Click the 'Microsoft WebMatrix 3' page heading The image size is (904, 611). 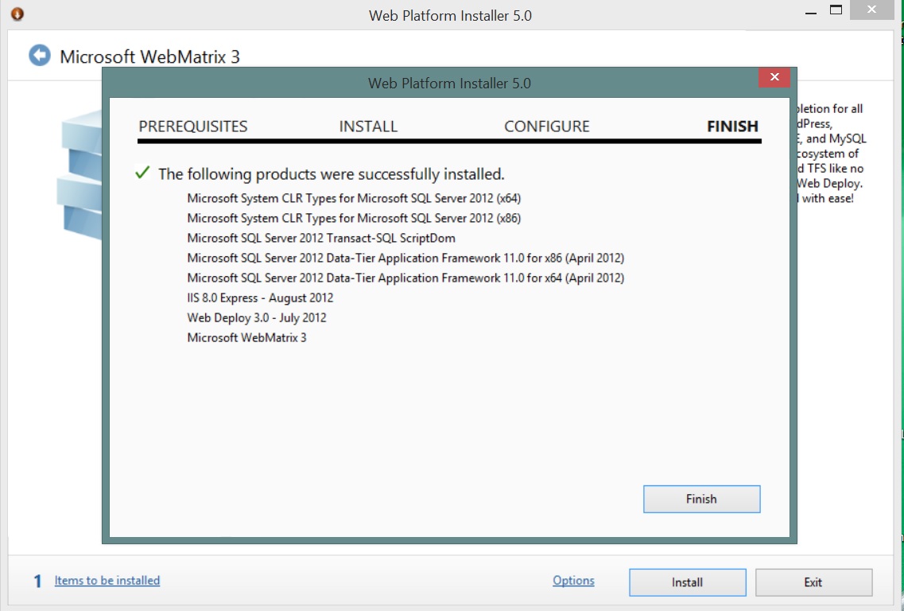(x=150, y=56)
